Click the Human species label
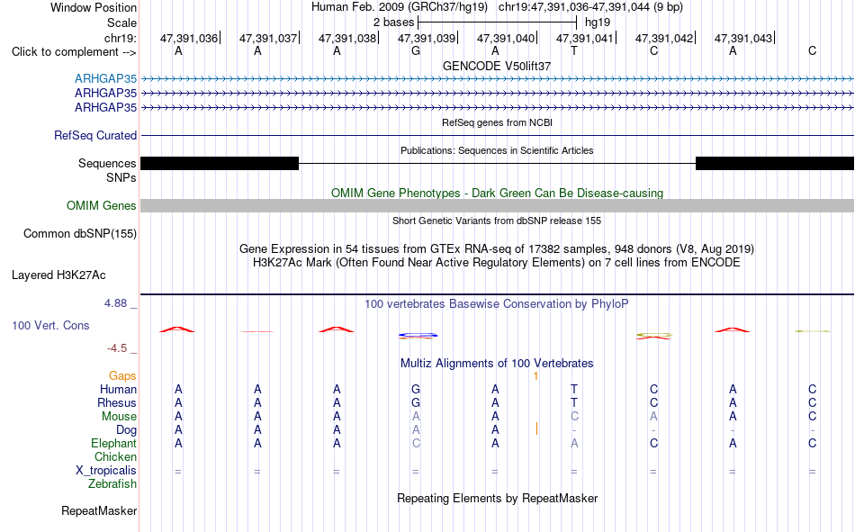The width and height of the screenshot is (855, 532). pyautogui.click(x=118, y=390)
